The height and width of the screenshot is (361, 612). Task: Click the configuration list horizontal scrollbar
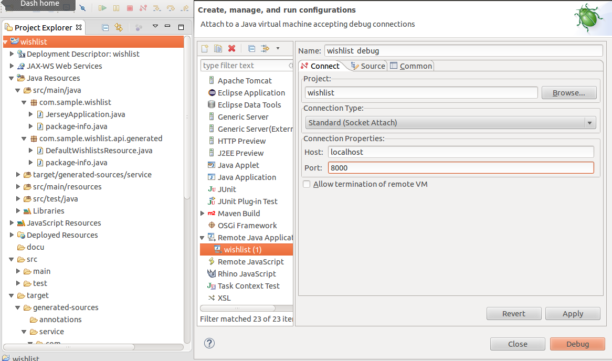click(x=238, y=309)
